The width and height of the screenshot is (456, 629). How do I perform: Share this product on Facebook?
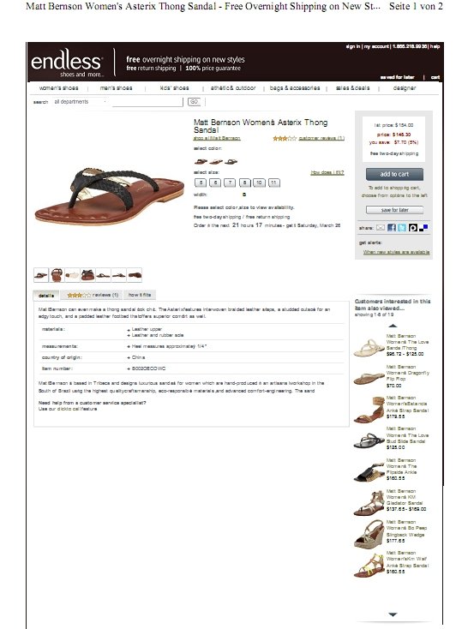[x=392, y=228]
